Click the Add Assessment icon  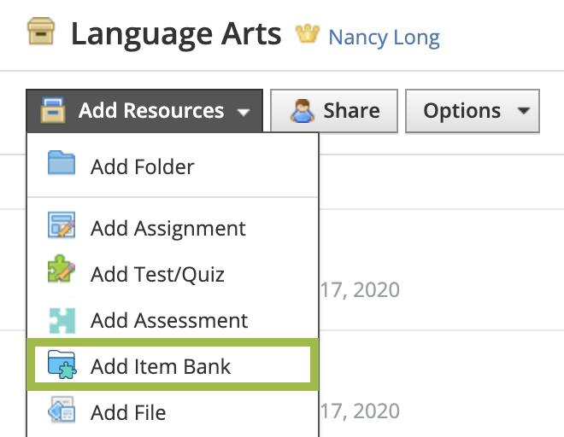(x=62, y=320)
